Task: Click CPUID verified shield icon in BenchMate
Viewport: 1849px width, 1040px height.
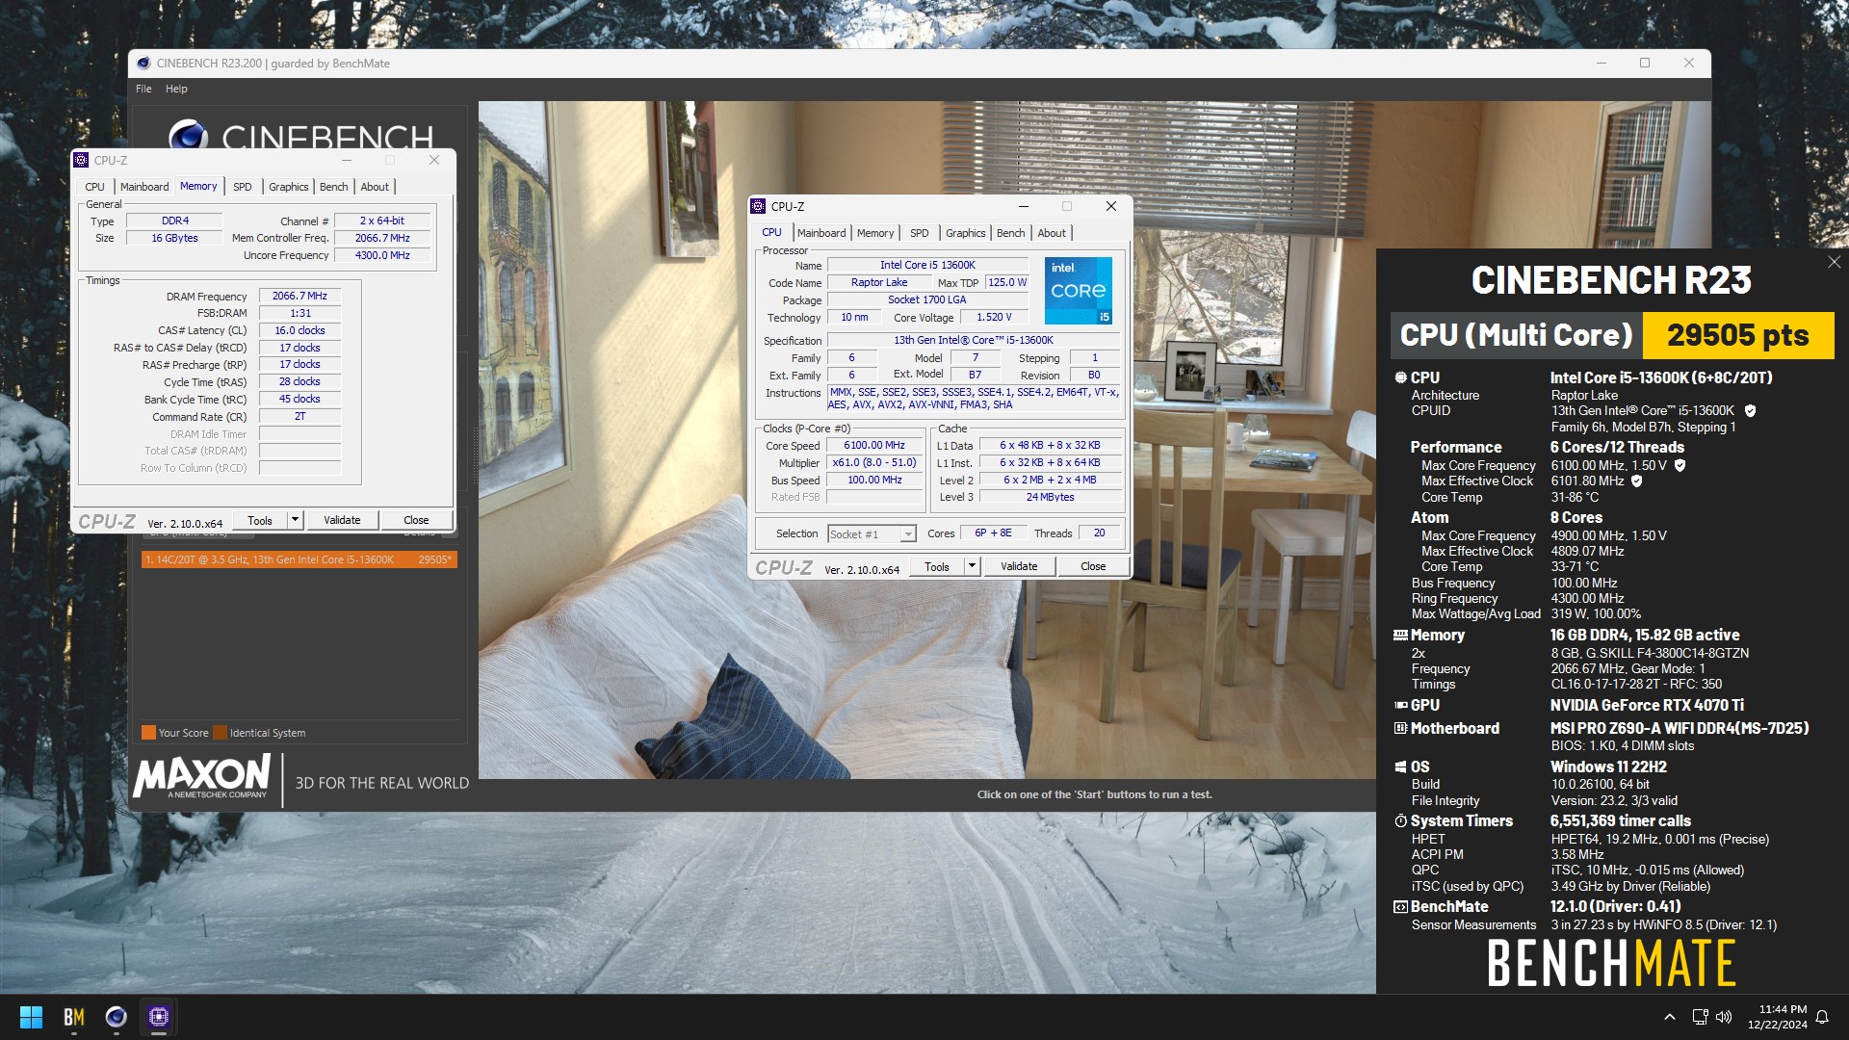Action: click(x=1750, y=410)
